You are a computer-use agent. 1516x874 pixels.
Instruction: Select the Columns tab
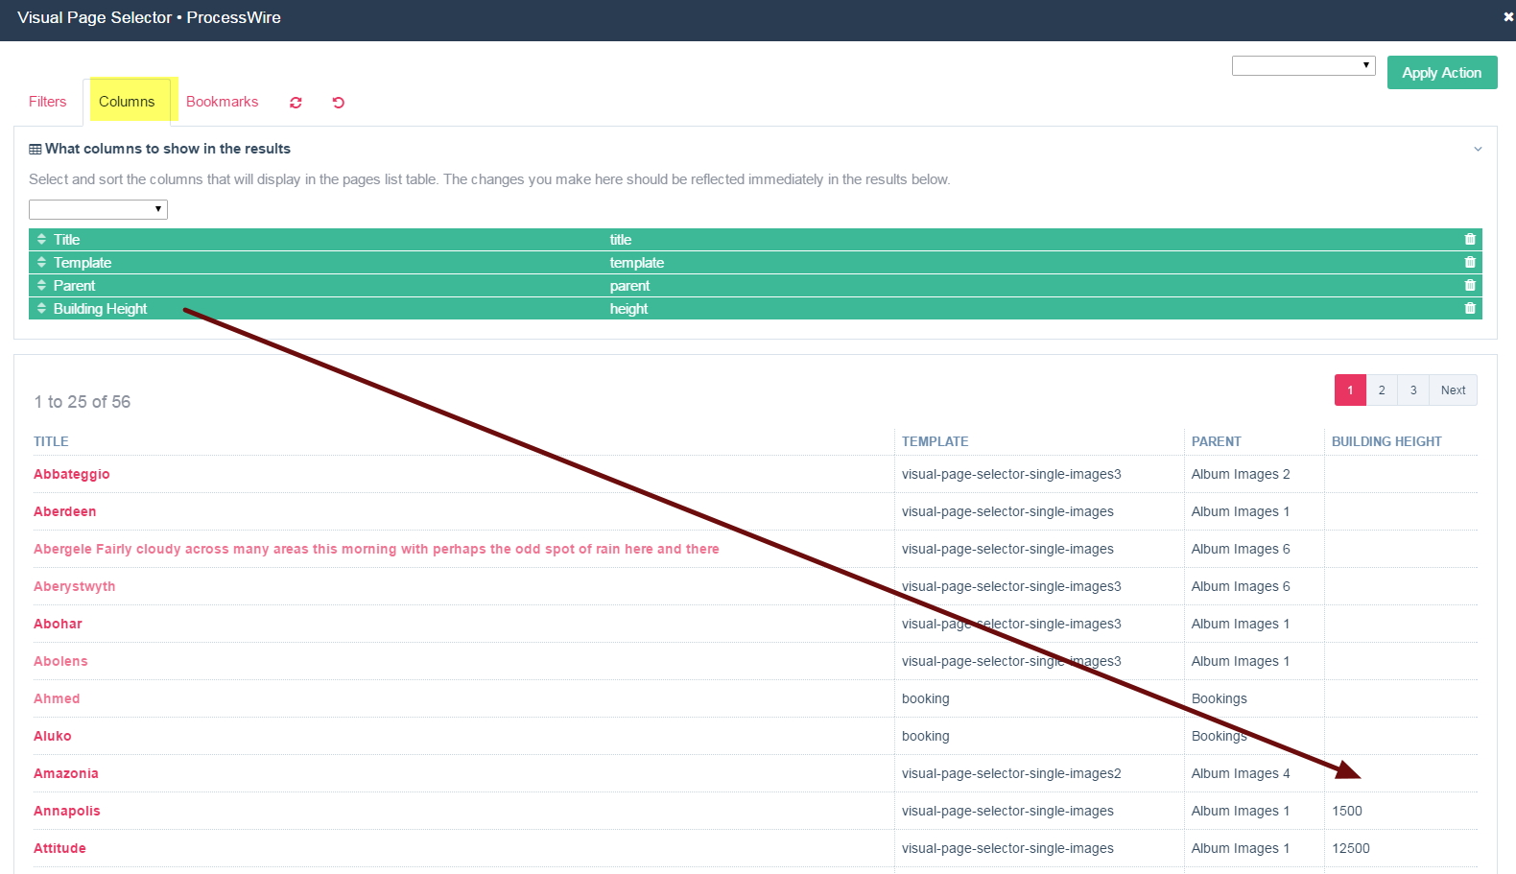[127, 102]
